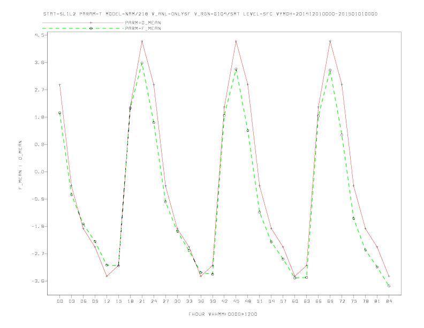This screenshot has height=328, width=424.
Task: Click the 15 forecast hour tick label
Action: [118, 301]
